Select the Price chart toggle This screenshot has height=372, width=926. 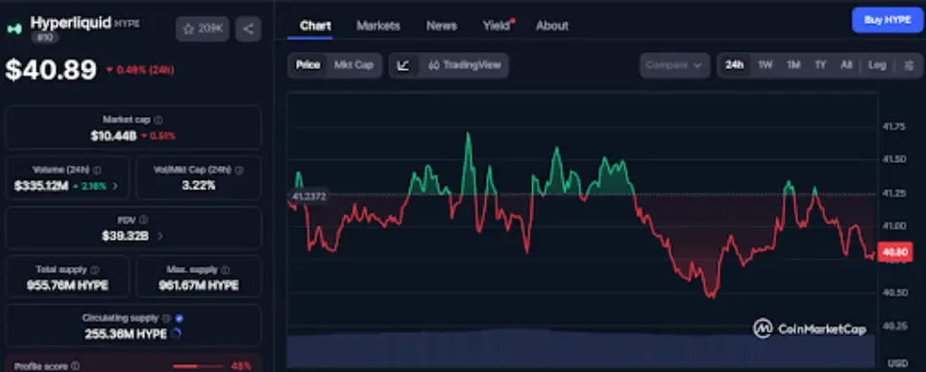307,65
